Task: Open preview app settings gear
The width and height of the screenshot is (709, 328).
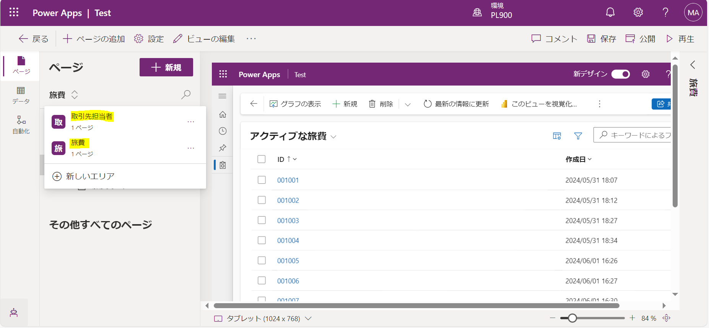Action: (646, 74)
